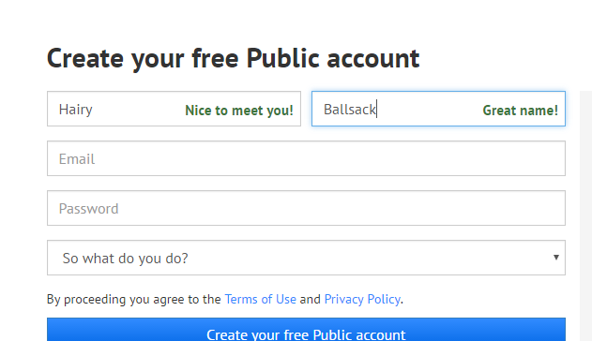Select the Email input field
592x341 pixels.
click(306, 158)
